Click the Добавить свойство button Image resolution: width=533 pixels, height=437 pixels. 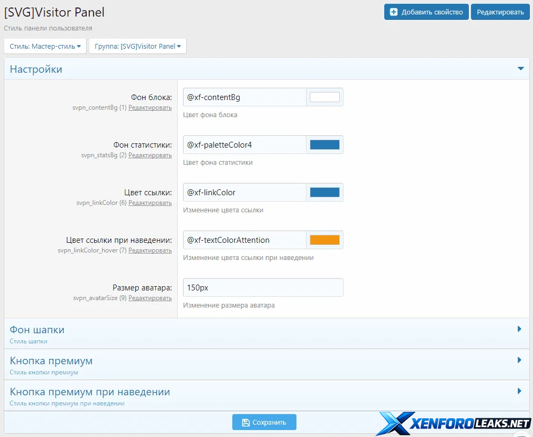pos(426,12)
